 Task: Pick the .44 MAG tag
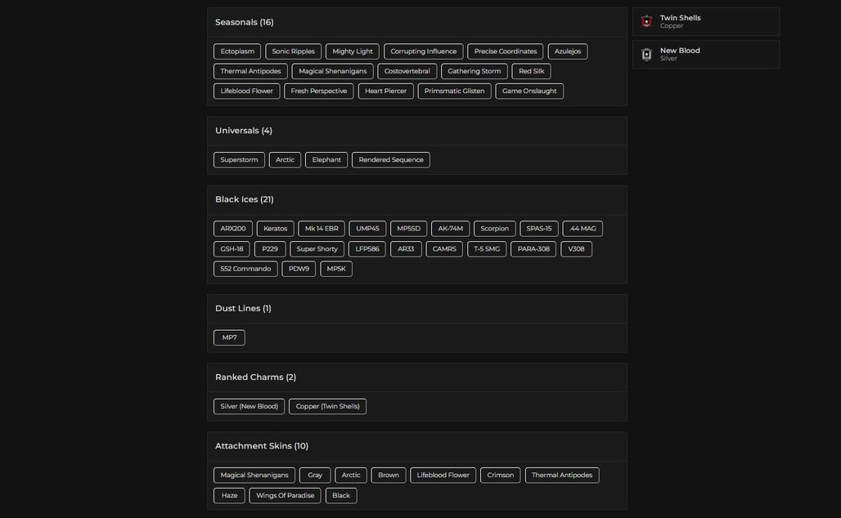[582, 229]
